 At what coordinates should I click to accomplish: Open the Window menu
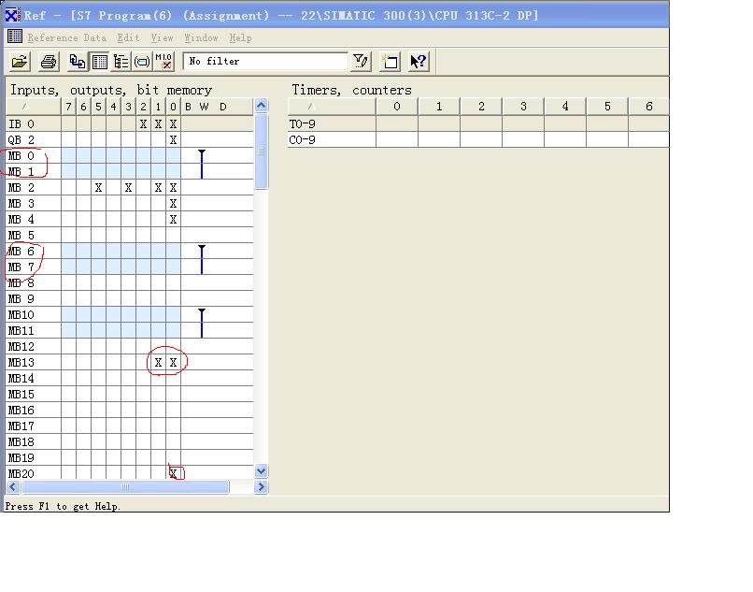tap(201, 37)
